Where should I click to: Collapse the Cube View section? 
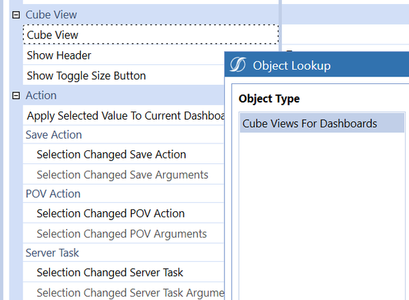(16, 15)
